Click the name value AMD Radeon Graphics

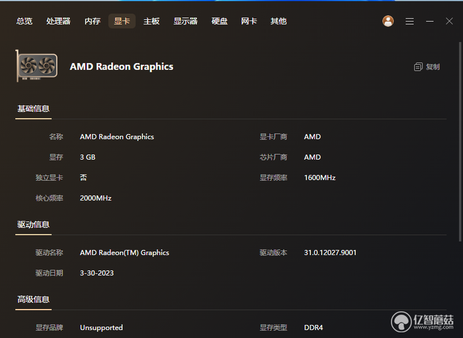(117, 137)
